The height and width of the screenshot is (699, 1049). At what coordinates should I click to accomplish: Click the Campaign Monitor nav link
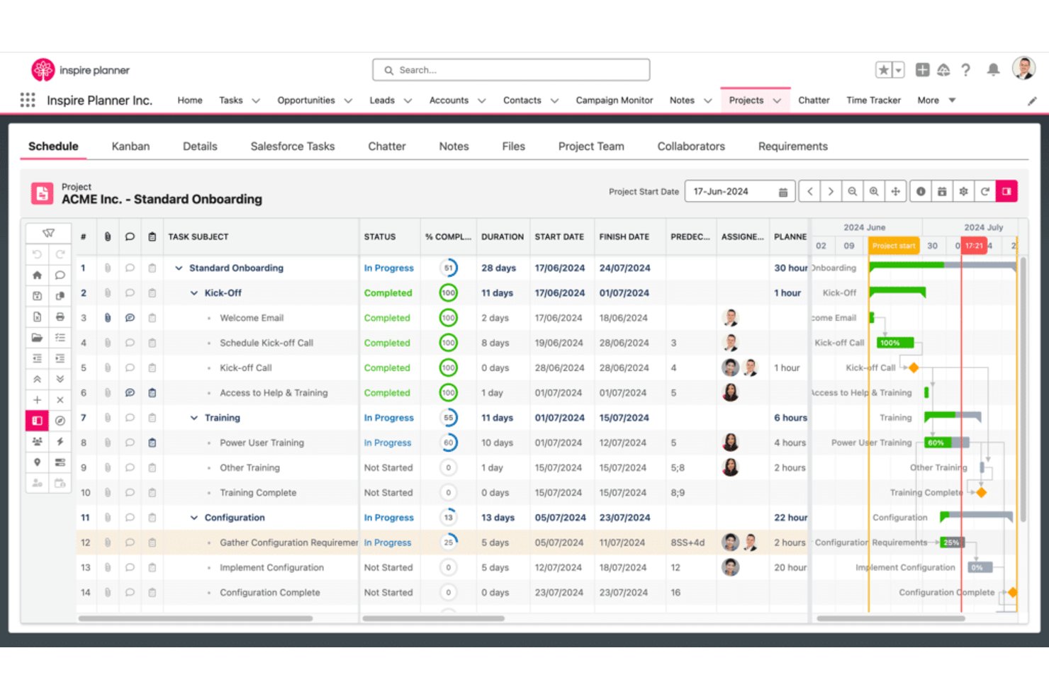point(614,101)
